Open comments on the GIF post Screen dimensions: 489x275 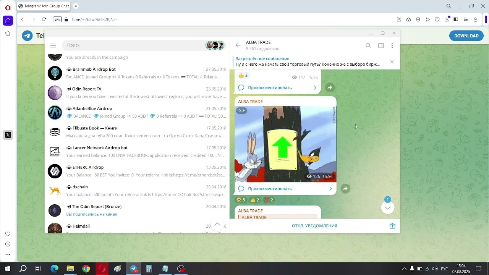click(x=285, y=189)
